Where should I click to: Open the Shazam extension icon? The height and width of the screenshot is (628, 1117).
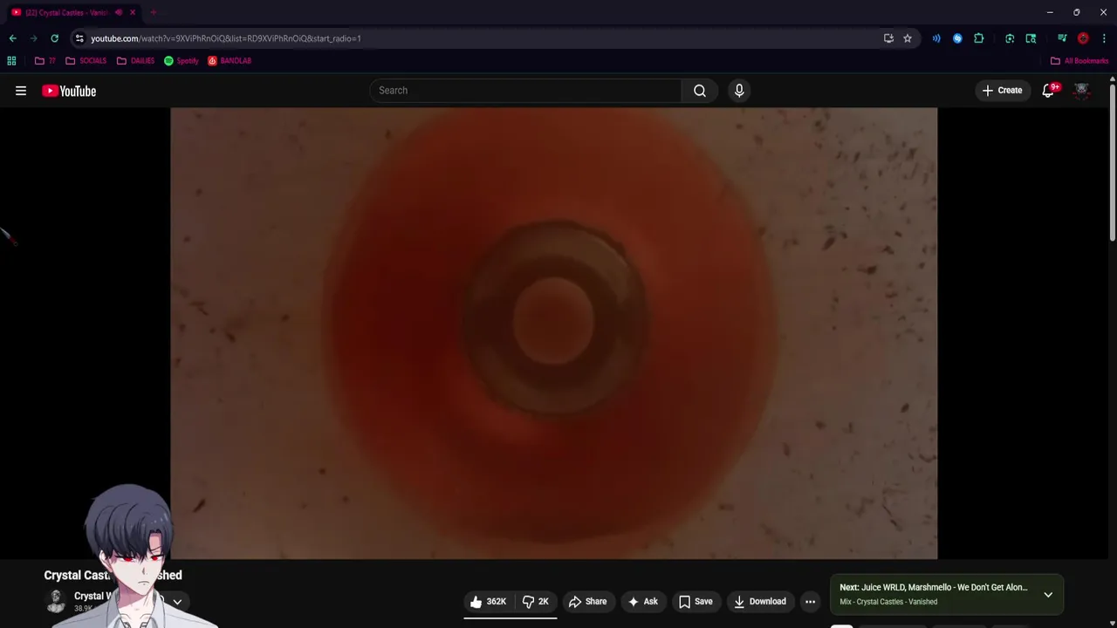957,38
